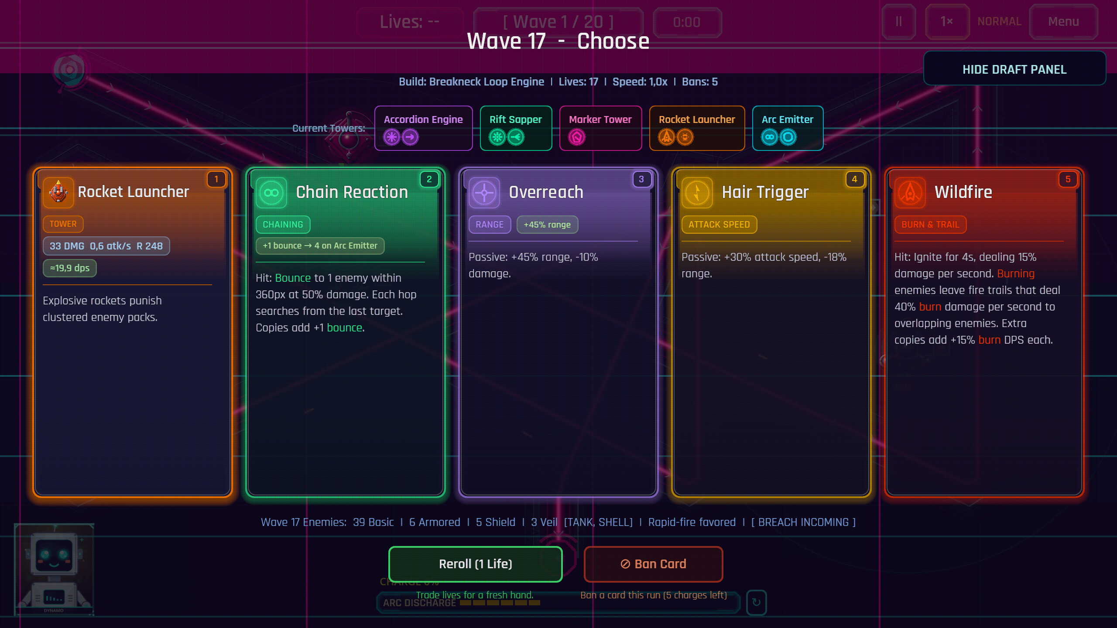This screenshot has width=1117, height=628.
Task: Click the ATTACK SPEED tag
Action: (x=719, y=225)
